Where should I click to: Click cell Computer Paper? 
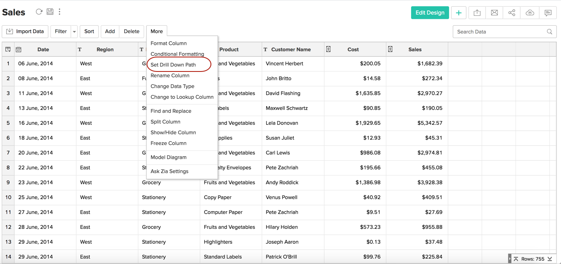(x=231, y=212)
